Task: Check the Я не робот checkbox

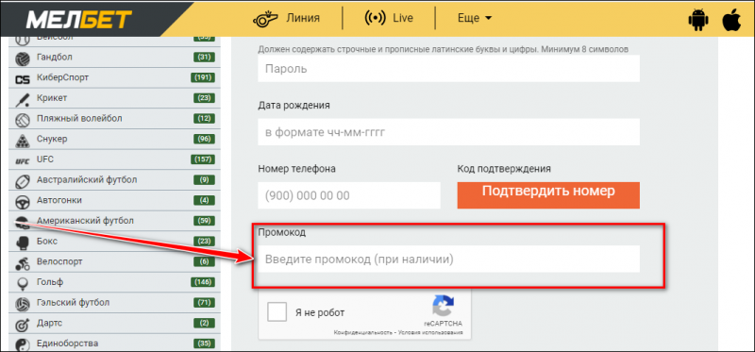Action: [277, 311]
